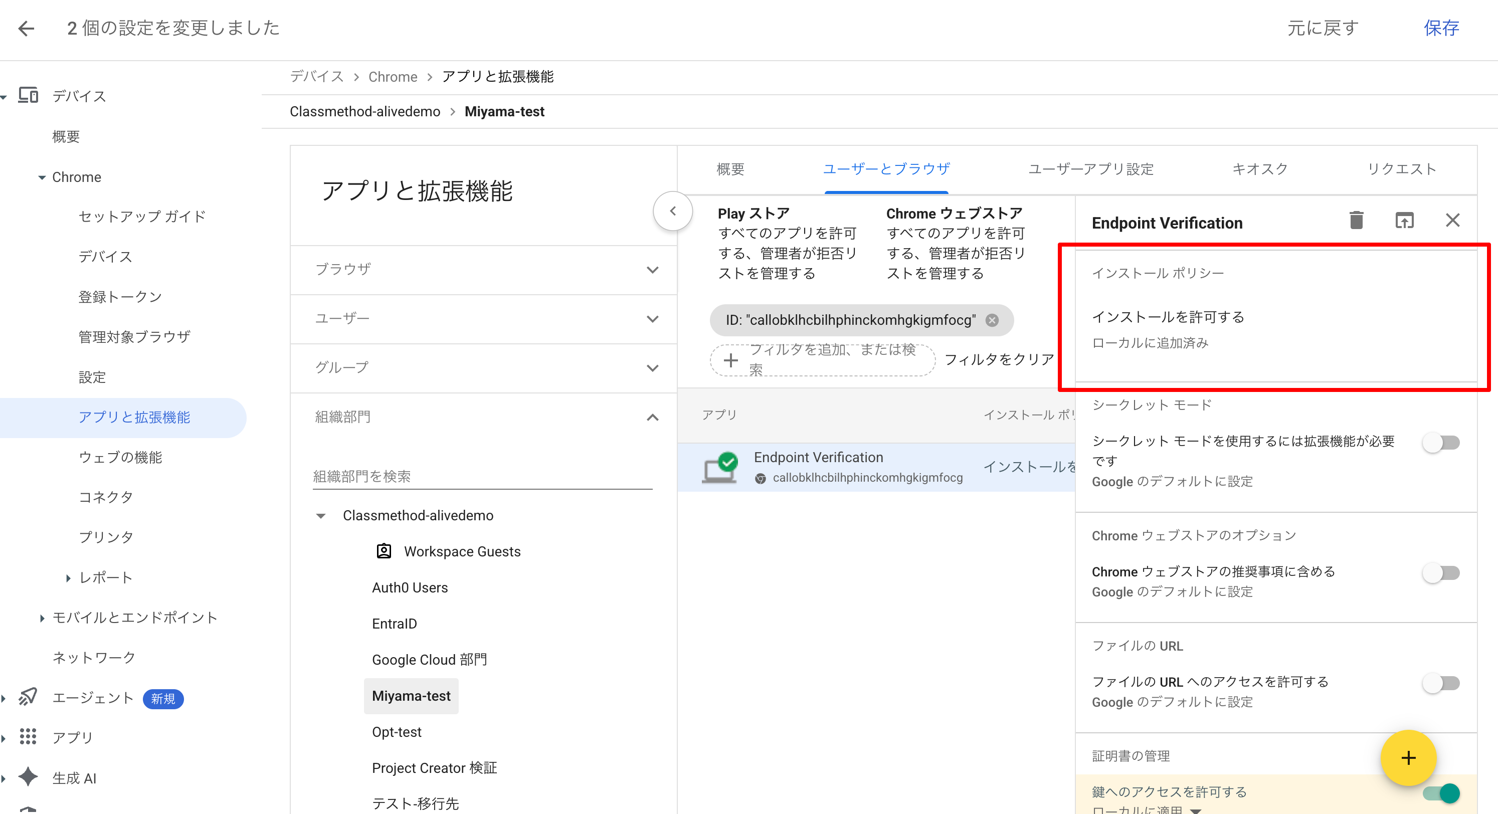Screen dimensions: 1498x814
Task: Open プリンタ in sidebar
Action: tap(106, 538)
